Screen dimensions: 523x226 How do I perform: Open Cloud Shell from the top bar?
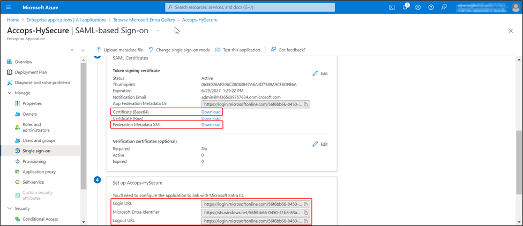click(x=392, y=7)
